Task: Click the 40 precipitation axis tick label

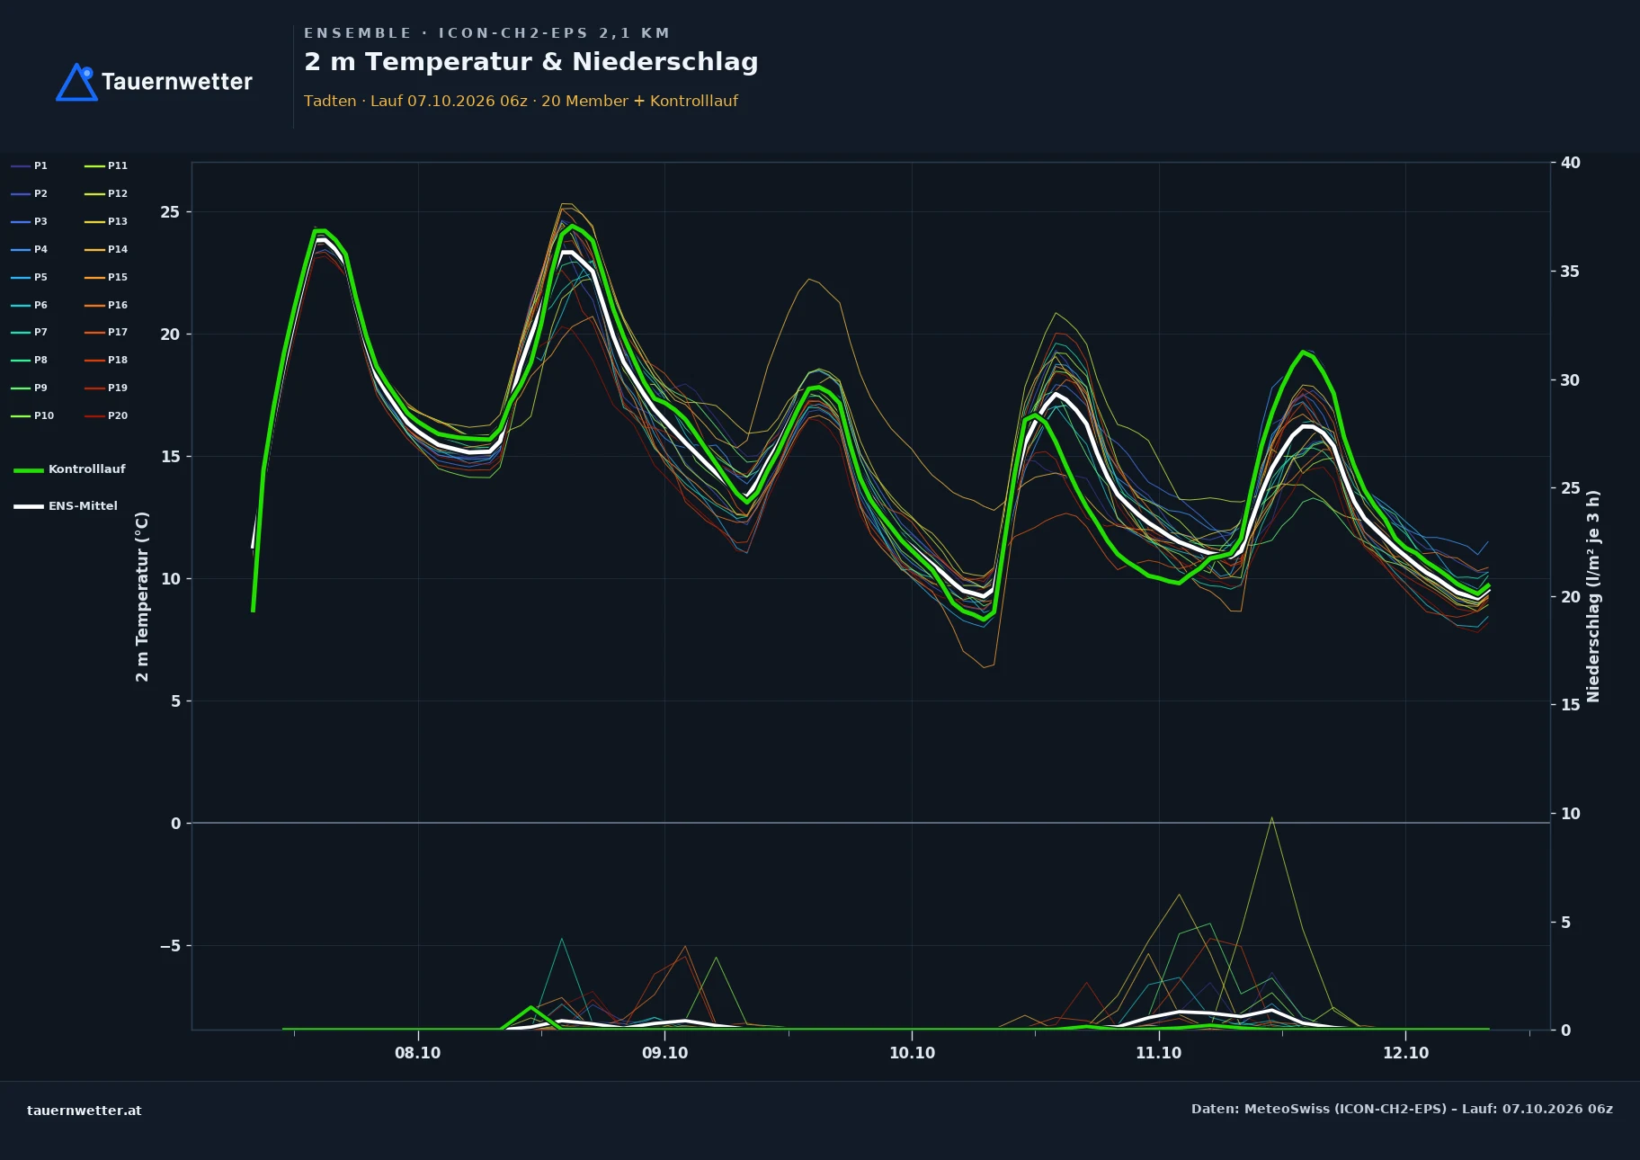Action: (x=1571, y=163)
